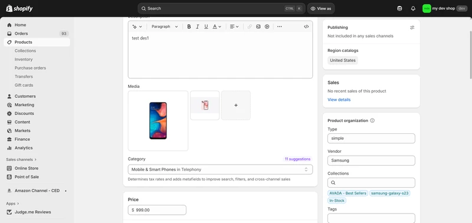This screenshot has width=472, height=223.
Task: Click the AVADA - Best Sellers collection tag
Action: 348,193
